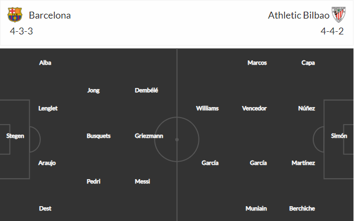The height and width of the screenshot is (221, 354).
Task: Select Muniain on Bilbao's wing
Action: click(x=256, y=209)
